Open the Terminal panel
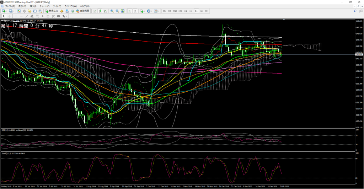 (x=35, y=11)
